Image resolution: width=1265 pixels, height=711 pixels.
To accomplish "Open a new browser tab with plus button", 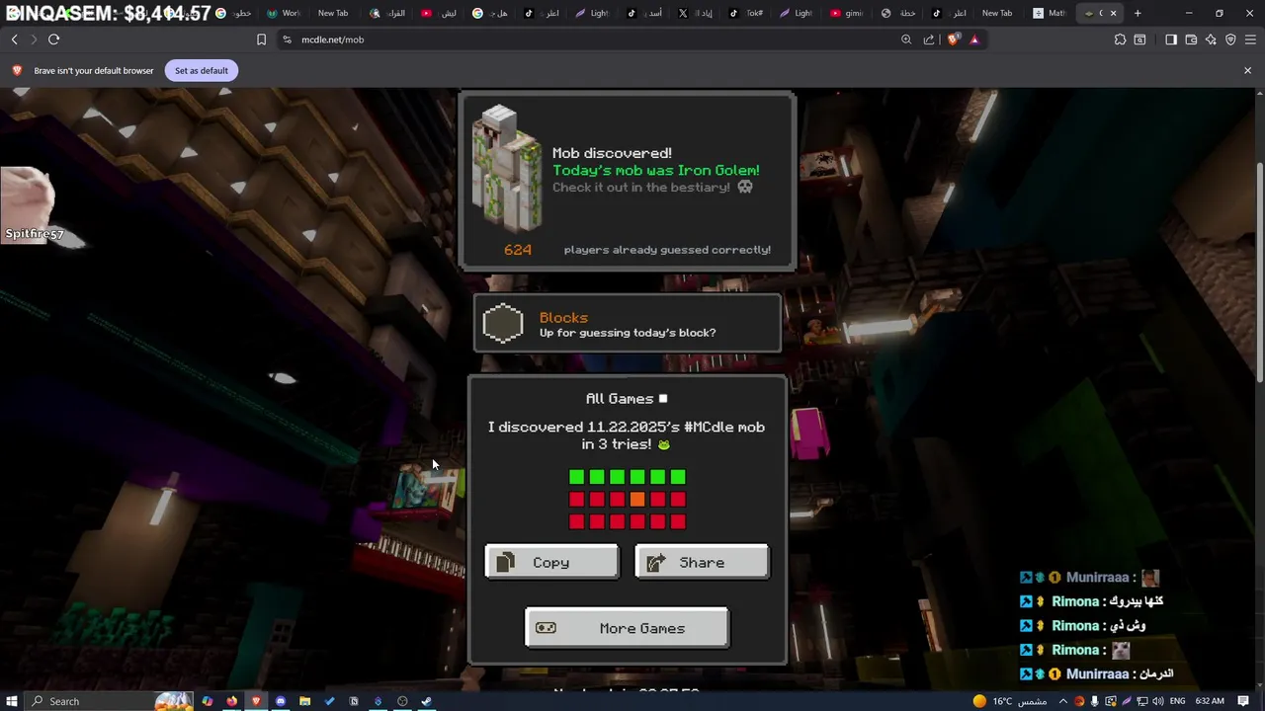I will pyautogui.click(x=1138, y=13).
